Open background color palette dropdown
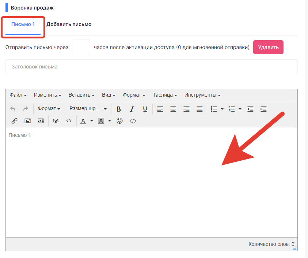Screen dimensions: 308x258 [x=109, y=121]
